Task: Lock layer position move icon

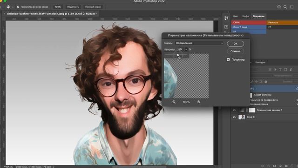Action: pyautogui.click(x=256, y=82)
